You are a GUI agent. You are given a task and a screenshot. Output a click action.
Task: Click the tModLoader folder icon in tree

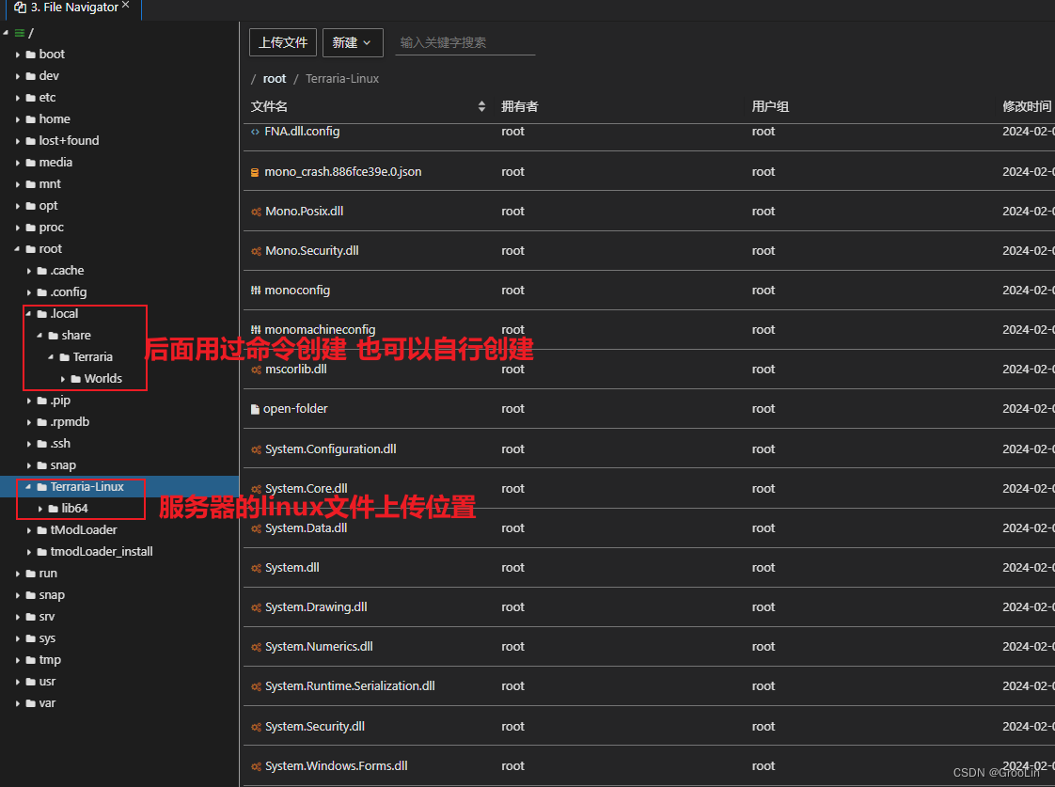(41, 530)
